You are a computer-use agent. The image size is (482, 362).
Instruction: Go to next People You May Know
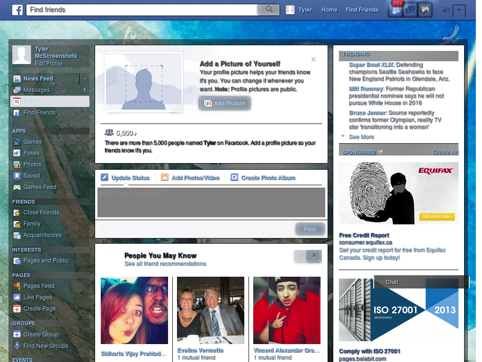[314, 256]
